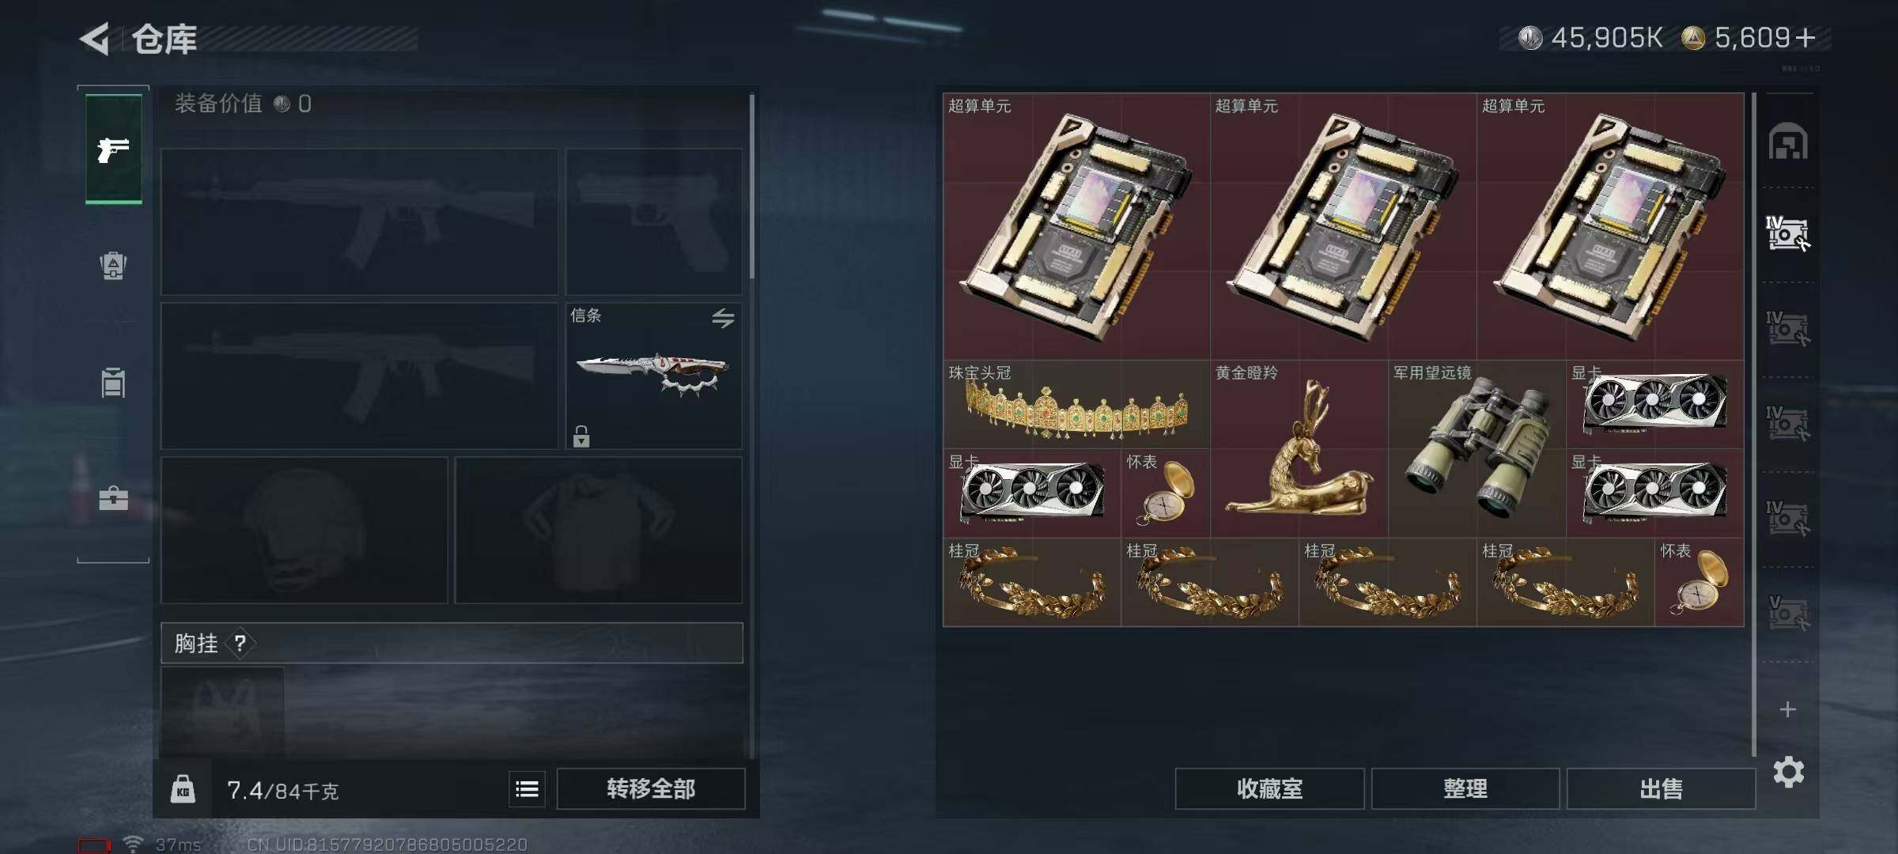Open the briefcase safe-box sidebar icon
Image resolution: width=1898 pixels, height=854 pixels.
tap(113, 498)
